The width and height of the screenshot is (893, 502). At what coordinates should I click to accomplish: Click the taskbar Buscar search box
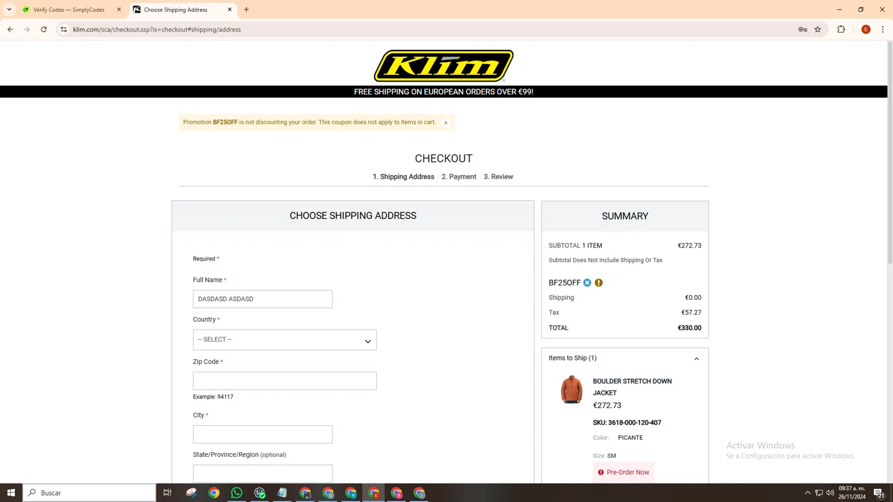pos(89,492)
